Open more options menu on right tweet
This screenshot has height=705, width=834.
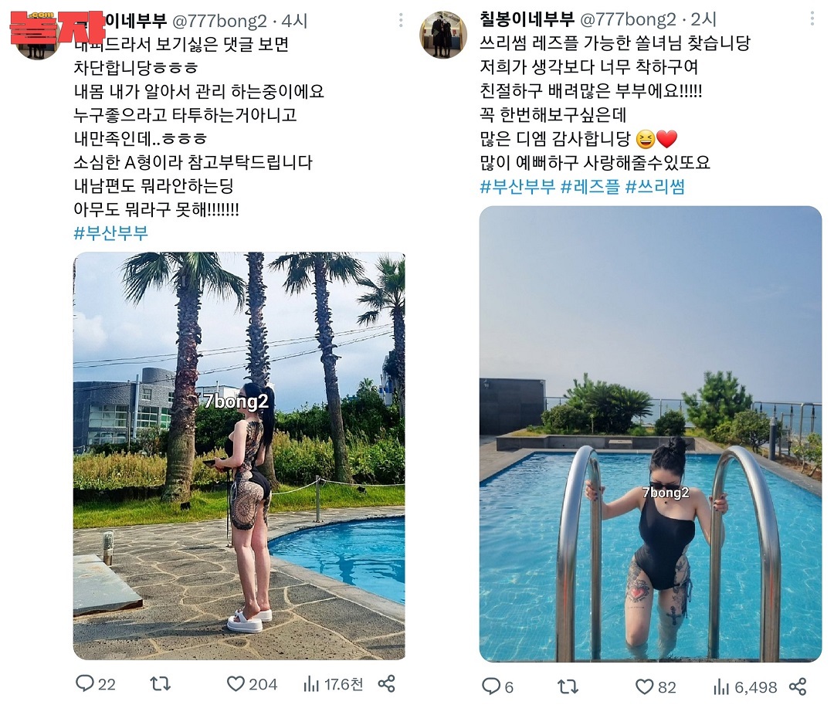pos(812,19)
